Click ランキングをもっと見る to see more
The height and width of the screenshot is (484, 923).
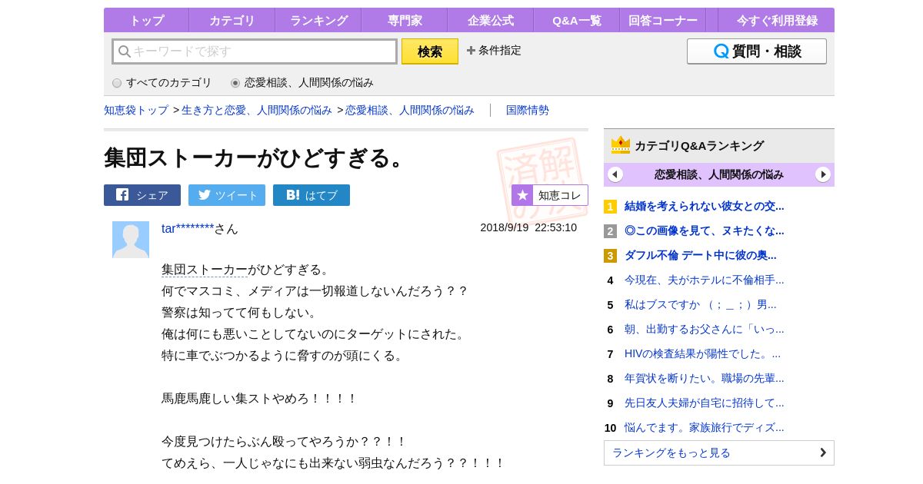pos(719,453)
